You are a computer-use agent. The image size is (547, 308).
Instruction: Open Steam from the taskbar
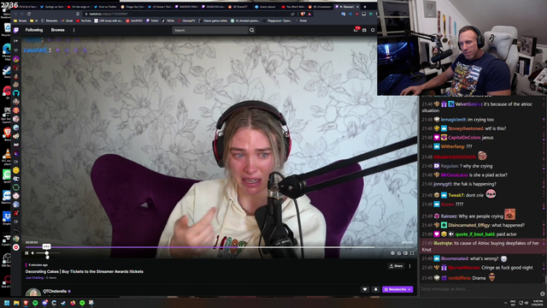63,303
